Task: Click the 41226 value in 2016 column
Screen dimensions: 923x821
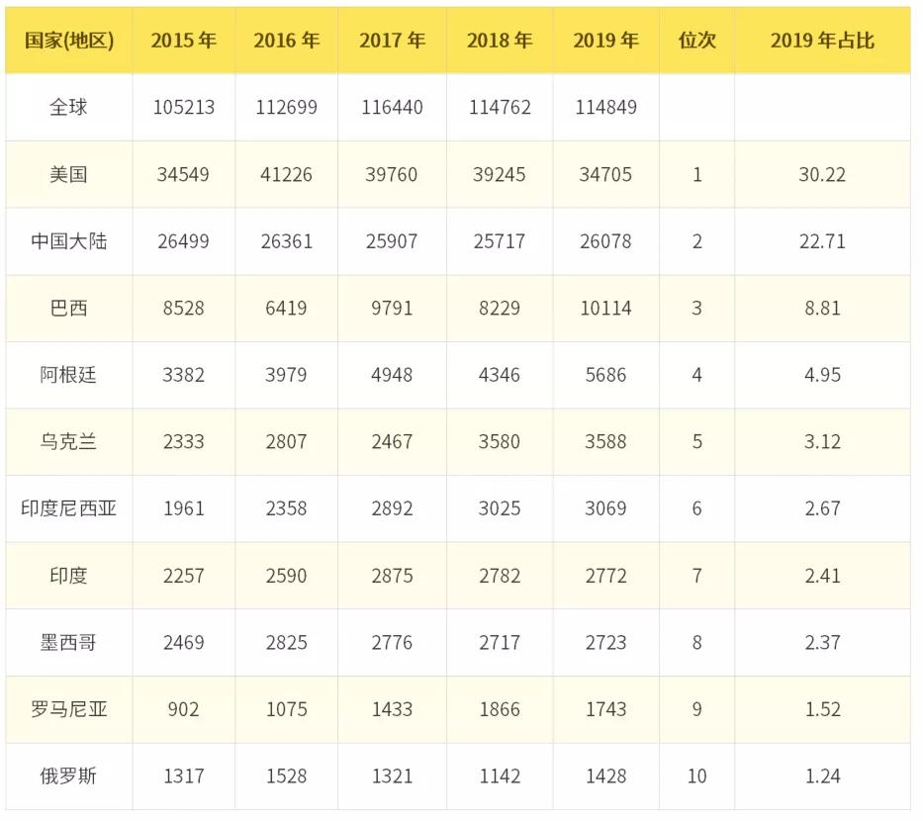Action: [x=286, y=174]
